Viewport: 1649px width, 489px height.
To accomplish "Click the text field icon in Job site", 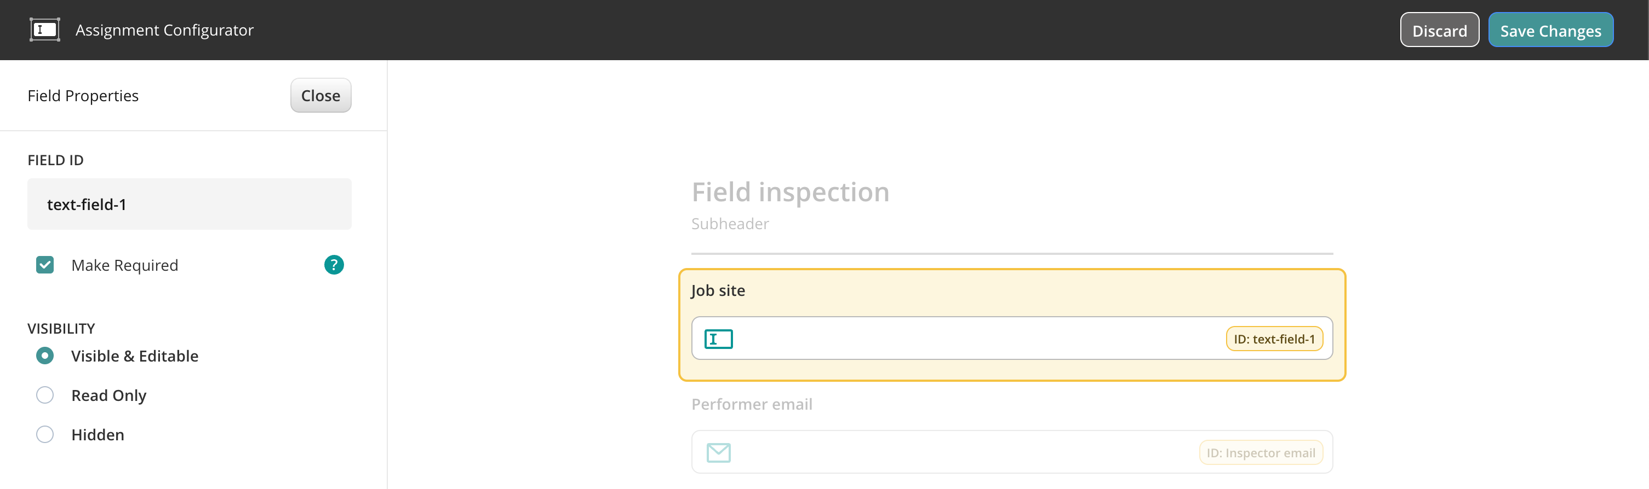I will (x=718, y=339).
